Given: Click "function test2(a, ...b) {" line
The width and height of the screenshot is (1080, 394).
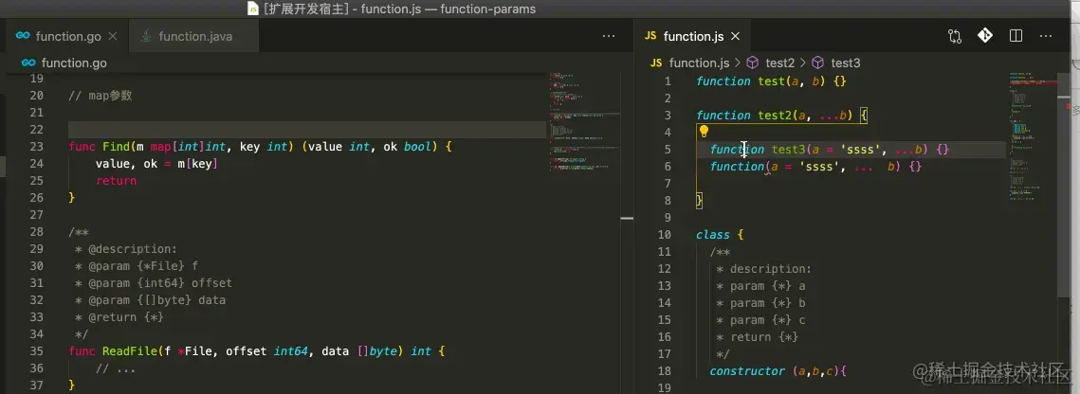Looking at the screenshot, I should click(x=781, y=116).
